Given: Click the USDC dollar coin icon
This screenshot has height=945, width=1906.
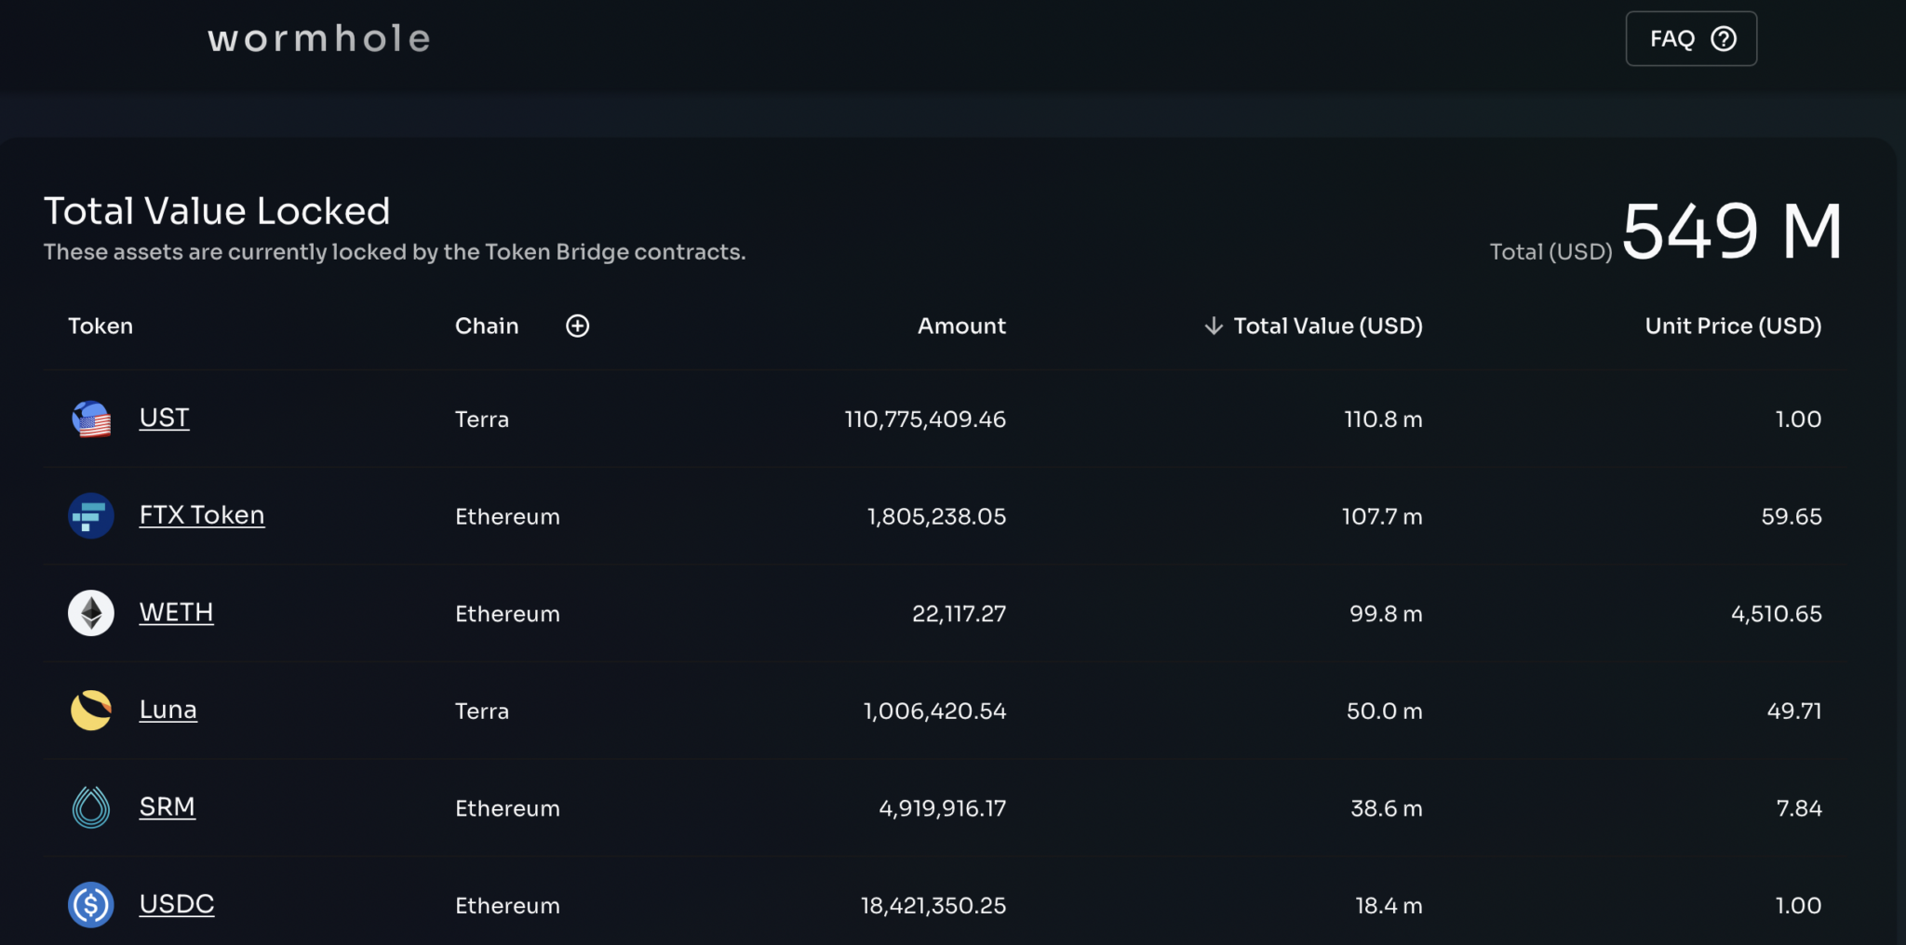Looking at the screenshot, I should [91, 905].
